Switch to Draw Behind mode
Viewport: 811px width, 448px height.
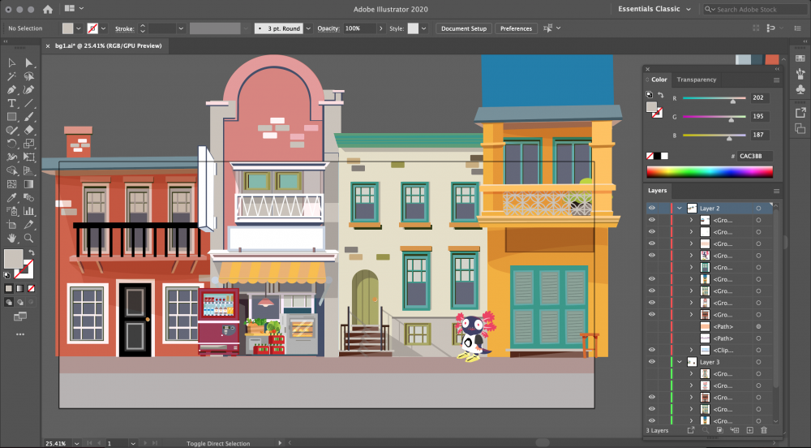click(x=19, y=302)
